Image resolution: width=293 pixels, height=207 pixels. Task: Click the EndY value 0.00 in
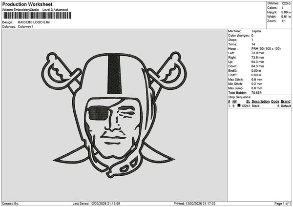pyautogui.click(x=256, y=75)
